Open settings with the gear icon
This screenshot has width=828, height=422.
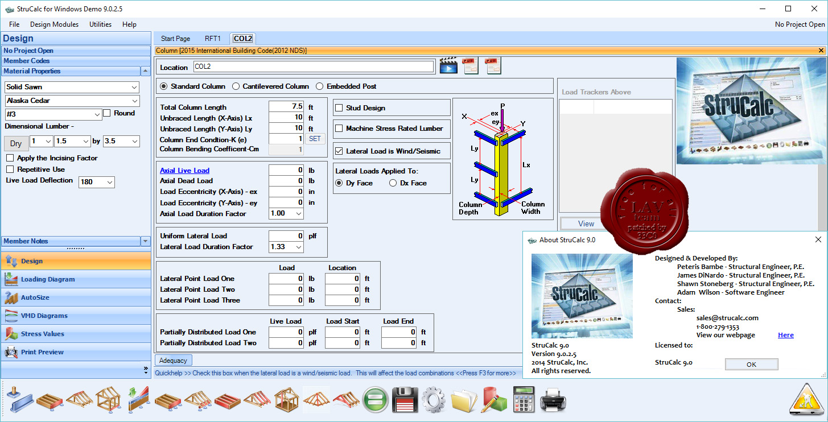434,400
